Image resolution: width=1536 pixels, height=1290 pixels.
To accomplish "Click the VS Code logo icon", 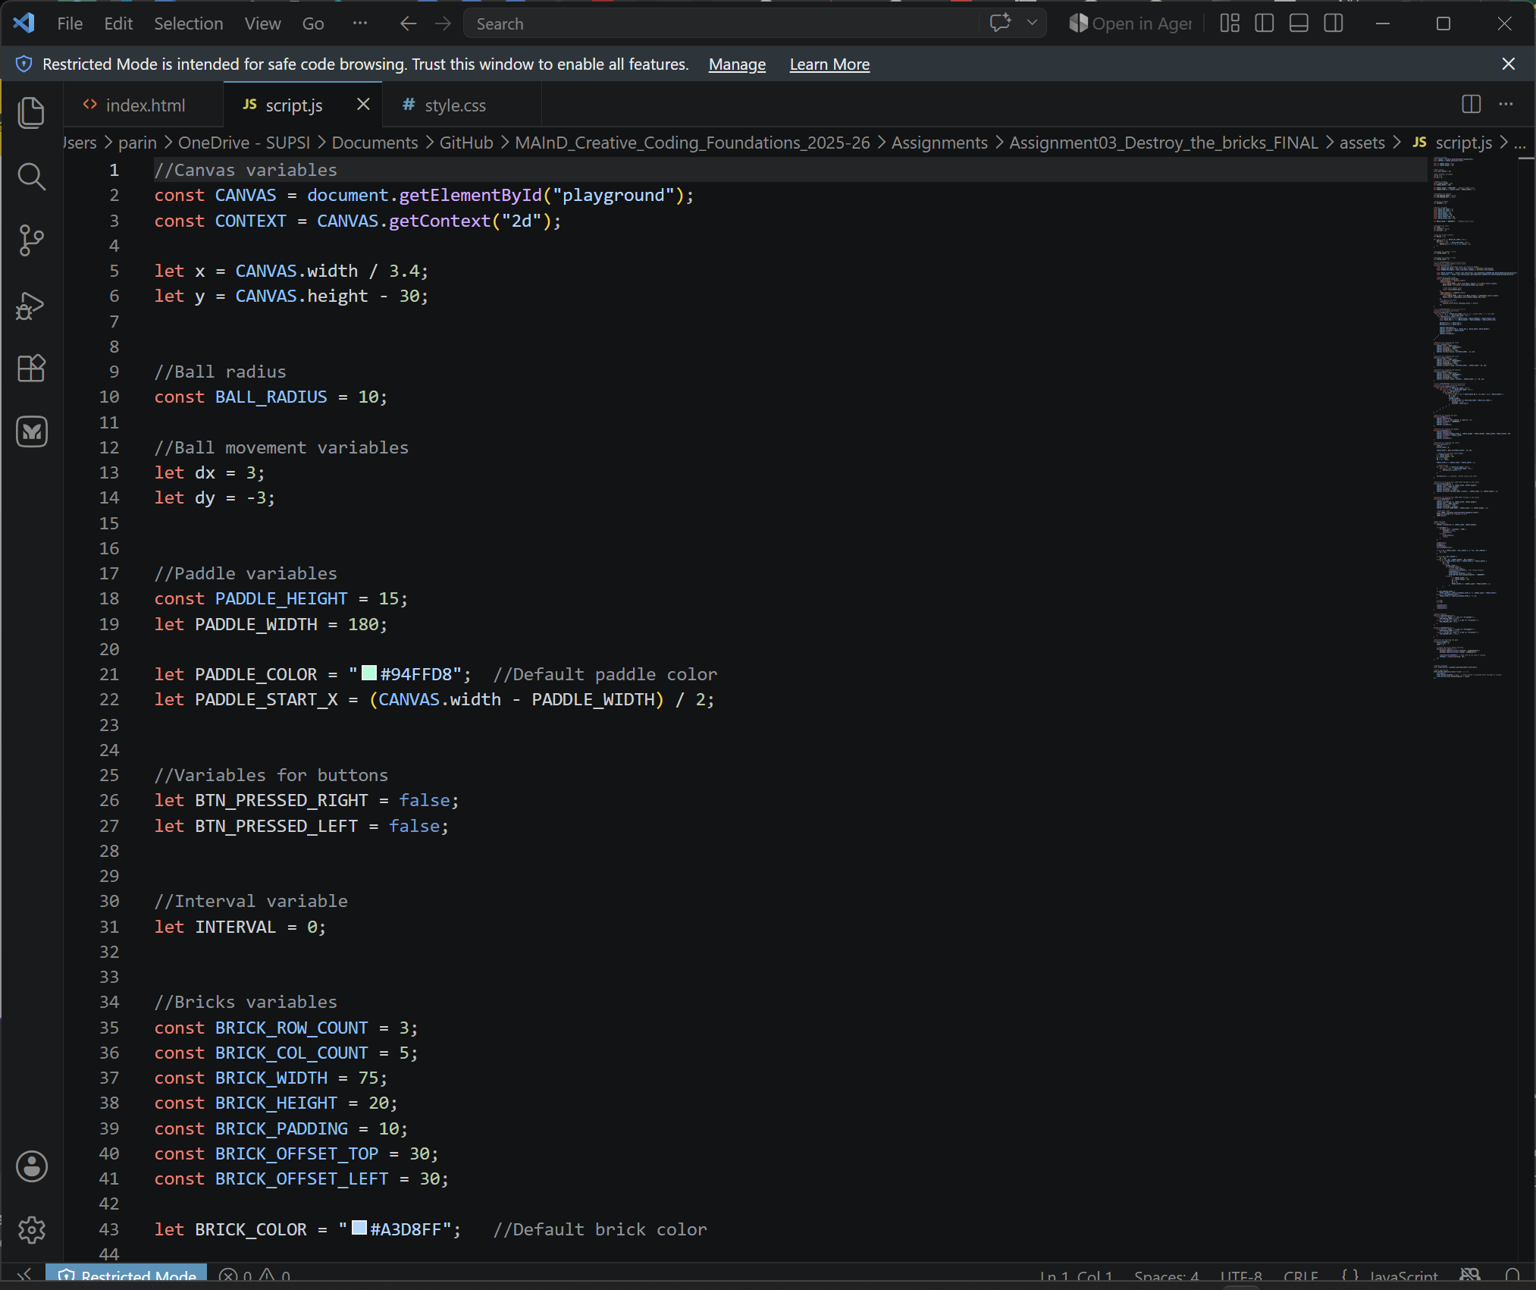I will pyautogui.click(x=24, y=23).
